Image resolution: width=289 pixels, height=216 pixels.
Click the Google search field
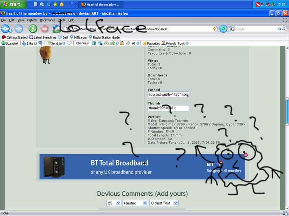[256, 29]
